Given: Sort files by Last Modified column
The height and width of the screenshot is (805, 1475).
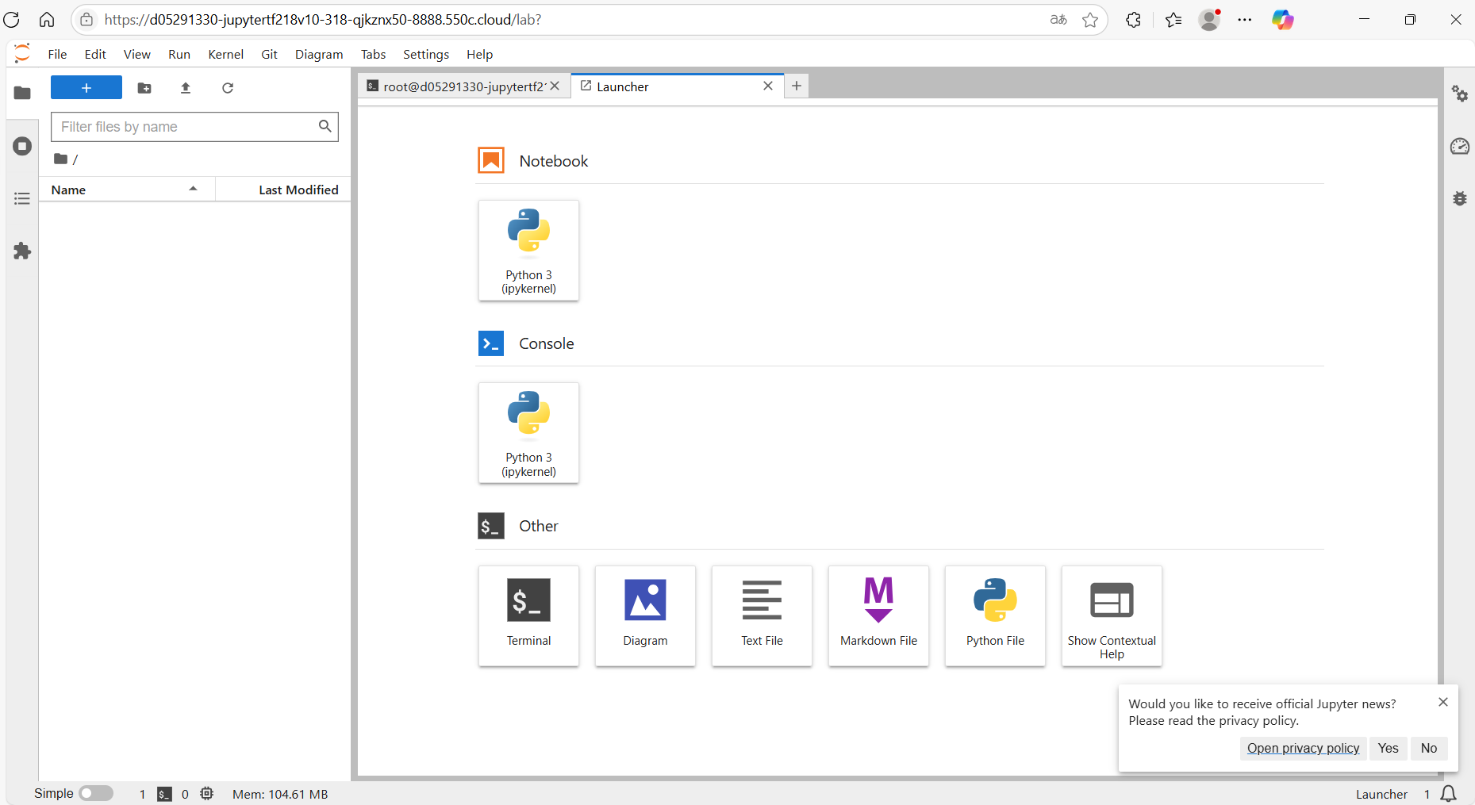Looking at the screenshot, I should [298, 190].
